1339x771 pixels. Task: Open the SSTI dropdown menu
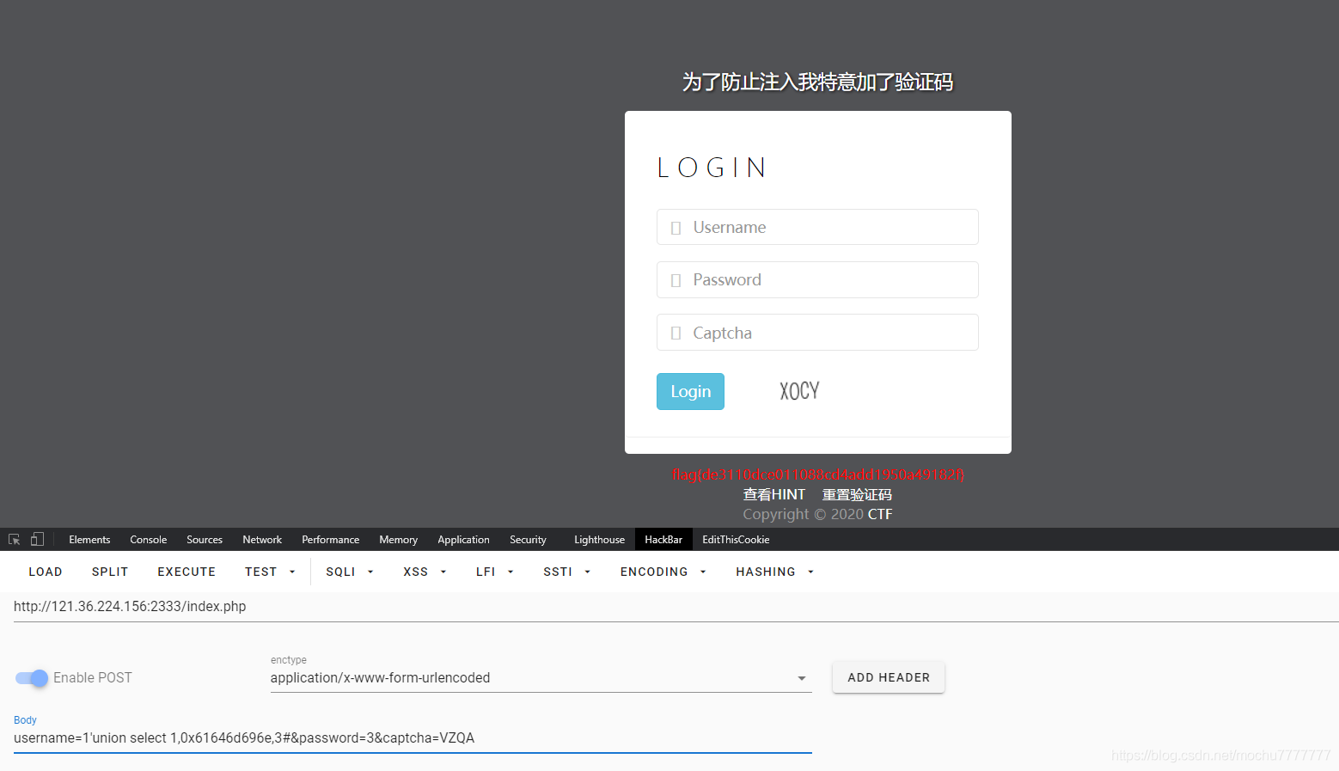[566, 572]
